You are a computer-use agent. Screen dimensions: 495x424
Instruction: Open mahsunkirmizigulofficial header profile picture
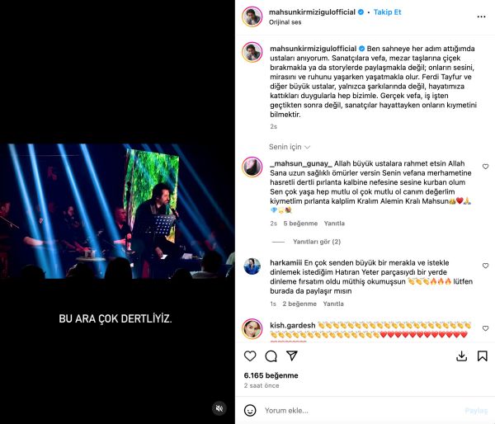click(x=252, y=16)
